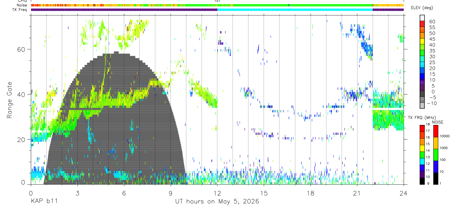Click the x-axis tick label '24'
This screenshot has height=209, width=454.
pyautogui.click(x=403, y=193)
